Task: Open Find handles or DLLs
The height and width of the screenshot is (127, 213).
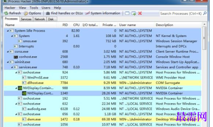Action: click(64, 13)
